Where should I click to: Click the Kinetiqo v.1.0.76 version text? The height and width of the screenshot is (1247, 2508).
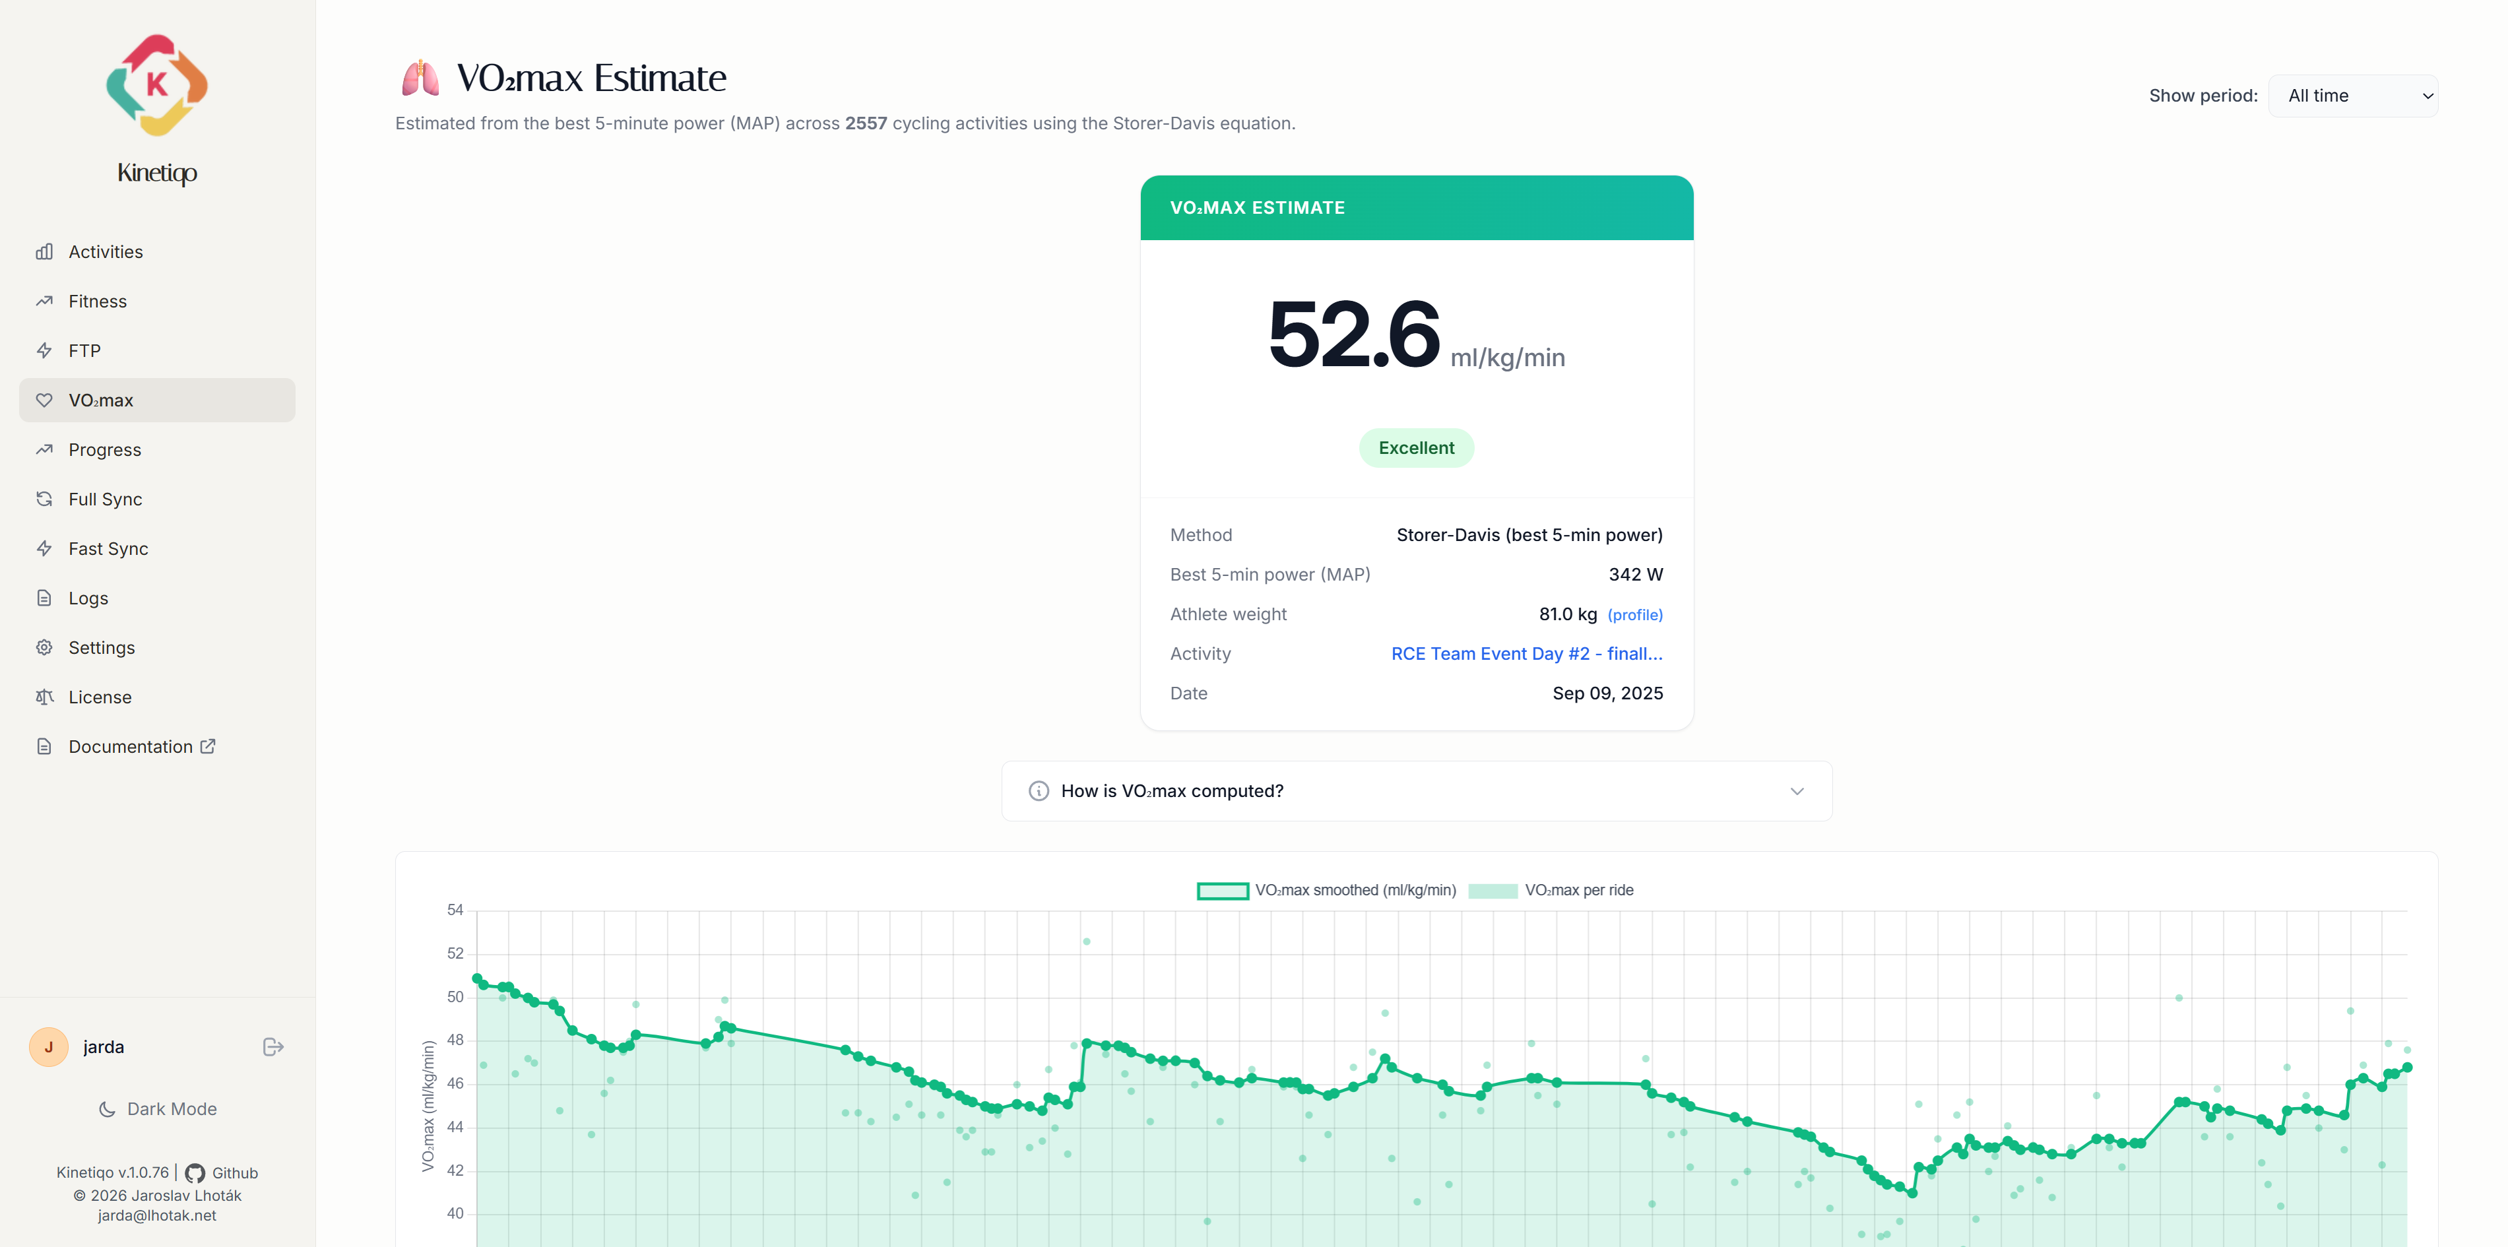[112, 1174]
